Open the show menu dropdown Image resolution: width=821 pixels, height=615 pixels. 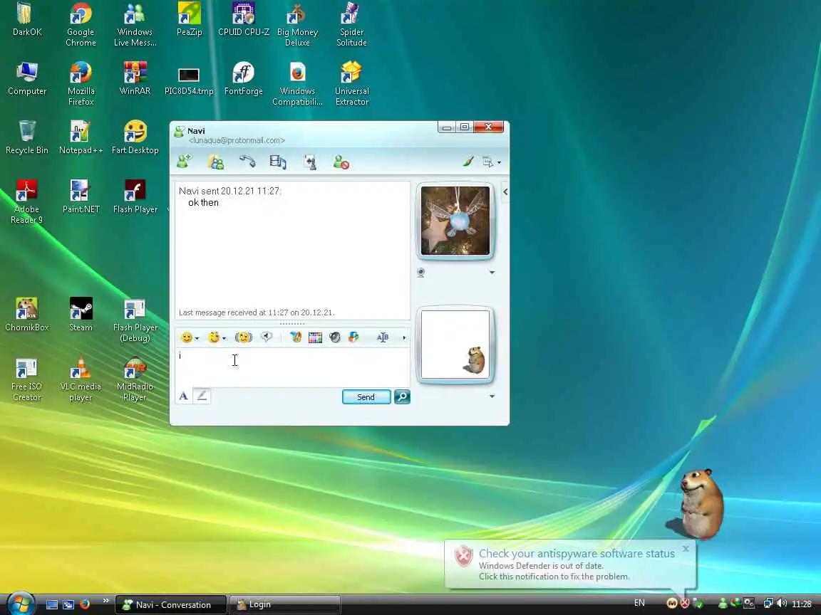click(491, 162)
